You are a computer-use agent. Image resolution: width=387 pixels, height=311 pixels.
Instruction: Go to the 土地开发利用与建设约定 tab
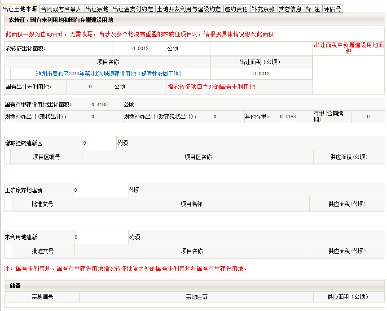pyautogui.click(x=189, y=9)
